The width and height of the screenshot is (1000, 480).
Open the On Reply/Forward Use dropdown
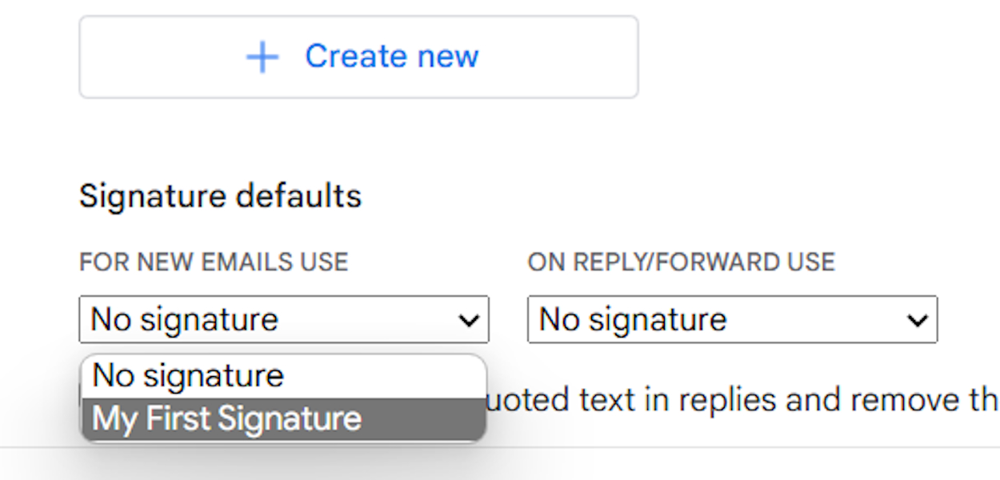point(731,320)
